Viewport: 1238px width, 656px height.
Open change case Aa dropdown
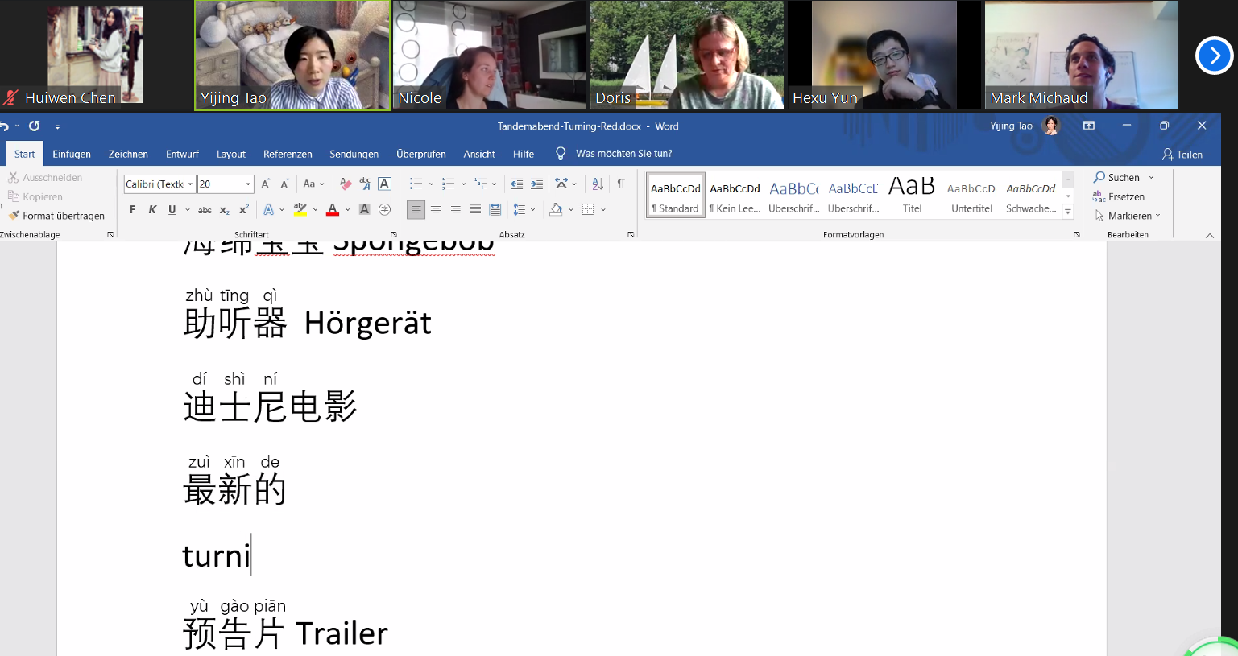[313, 184]
